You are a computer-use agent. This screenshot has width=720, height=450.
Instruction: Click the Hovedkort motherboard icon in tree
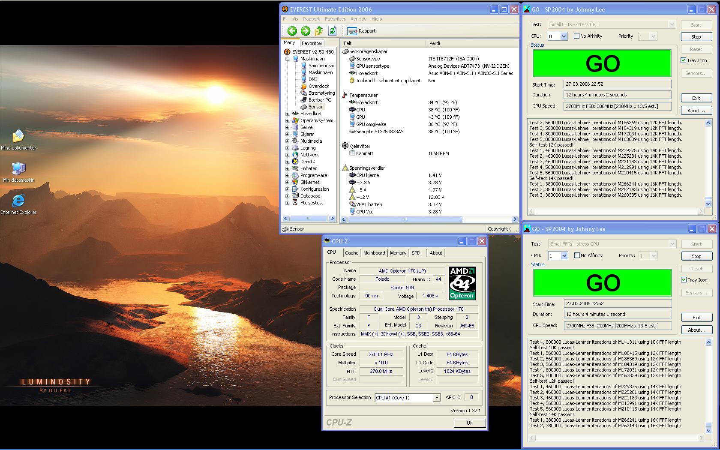pyautogui.click(x=295, y=114)
